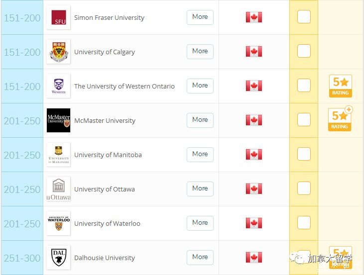Open the University of Waterloo logo
The width and height of the screenshot is (364, 275).
tap(58, 223)
